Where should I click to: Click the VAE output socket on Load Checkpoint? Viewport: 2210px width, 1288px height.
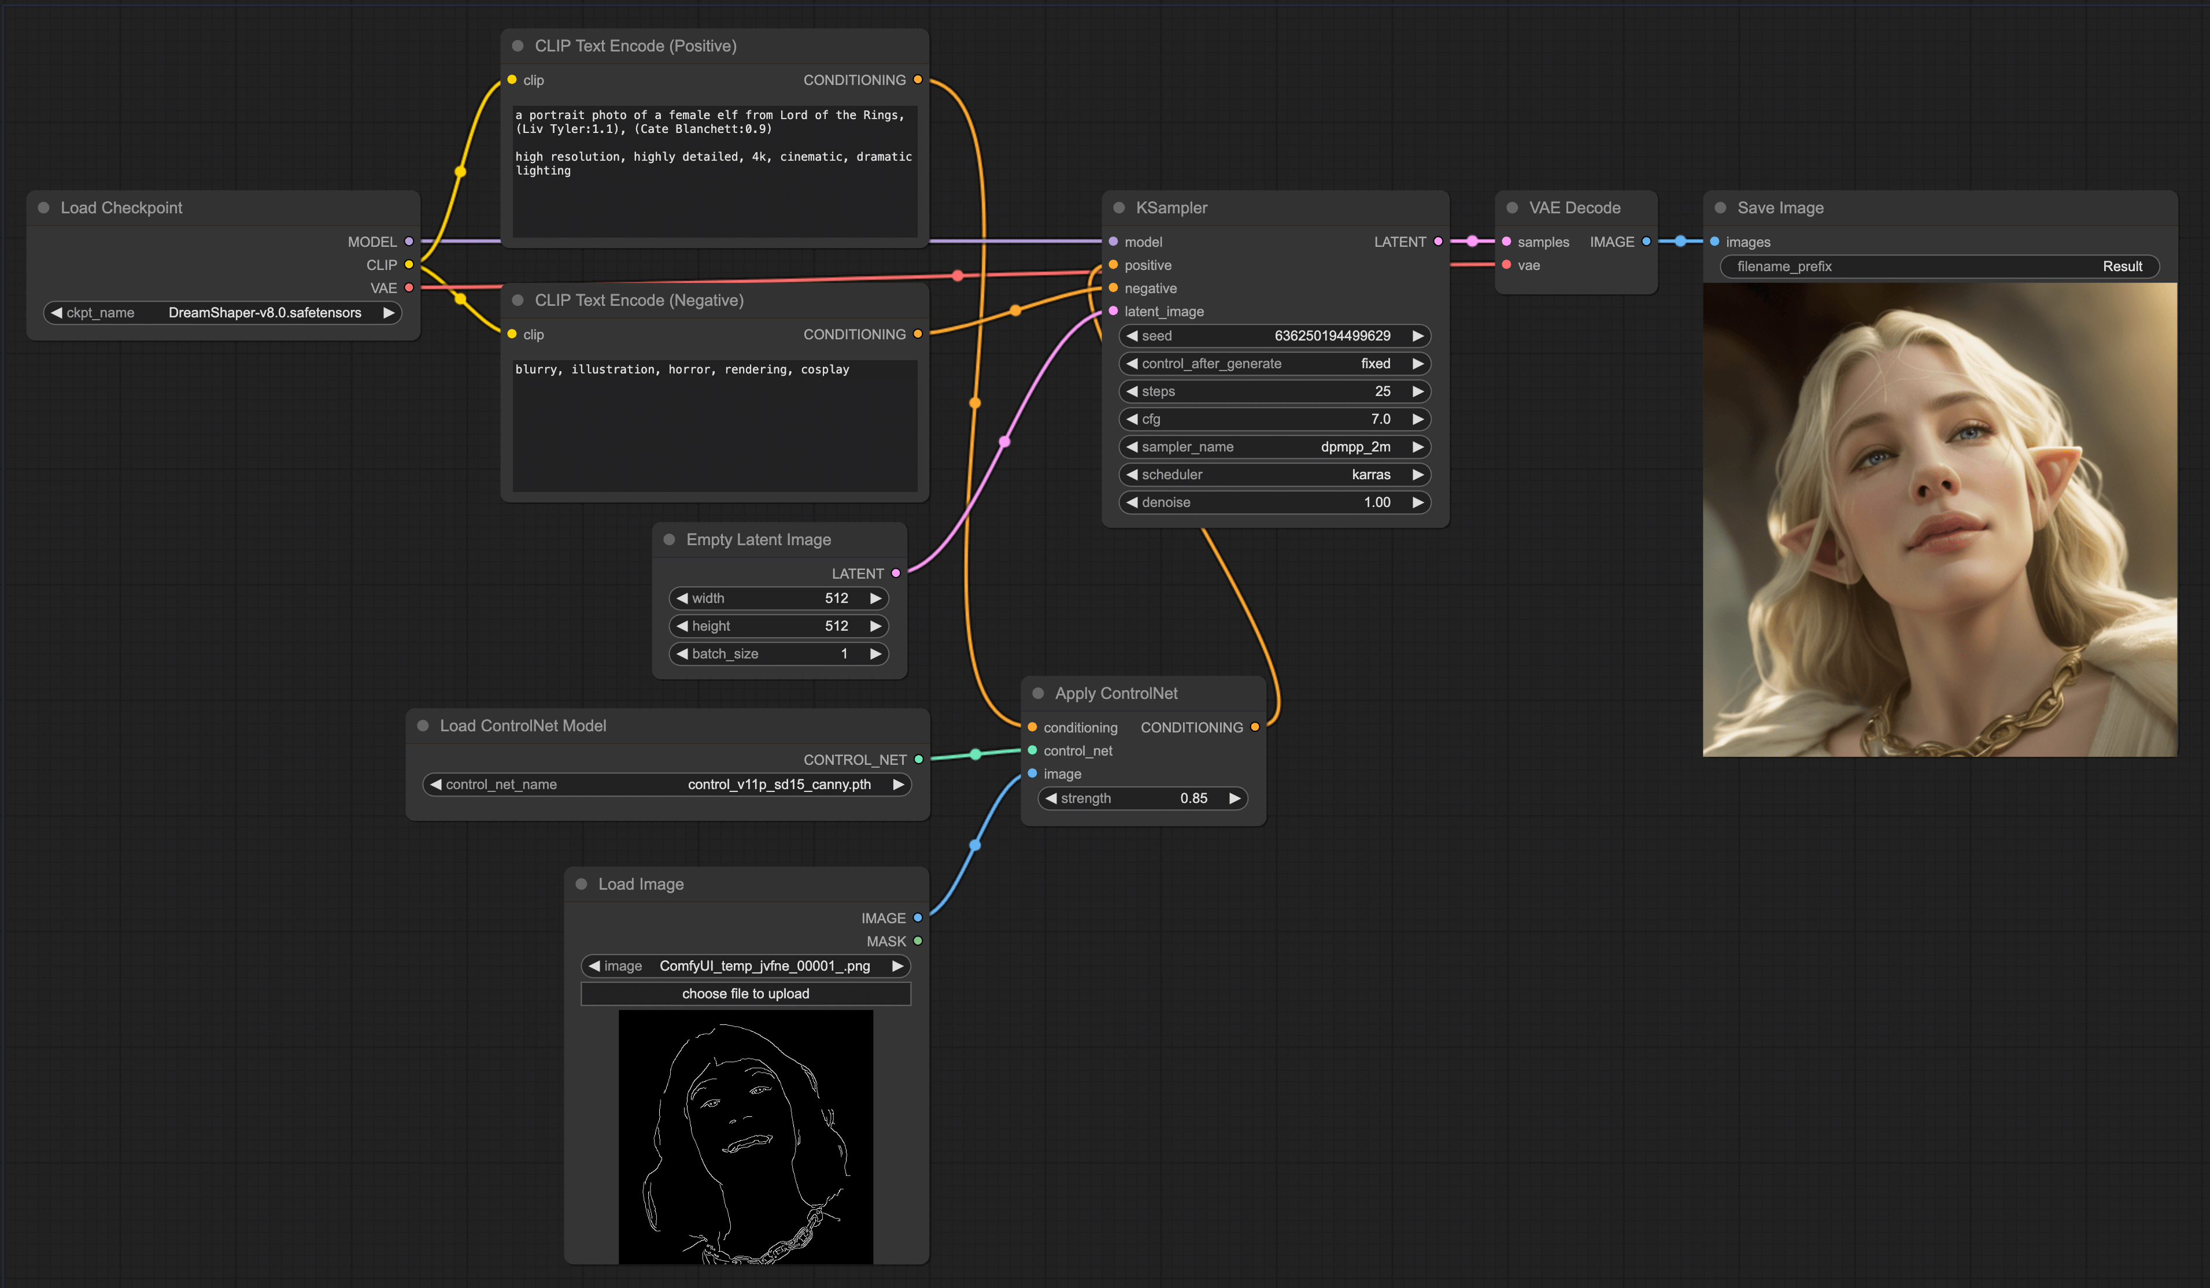tap(409, 287)
